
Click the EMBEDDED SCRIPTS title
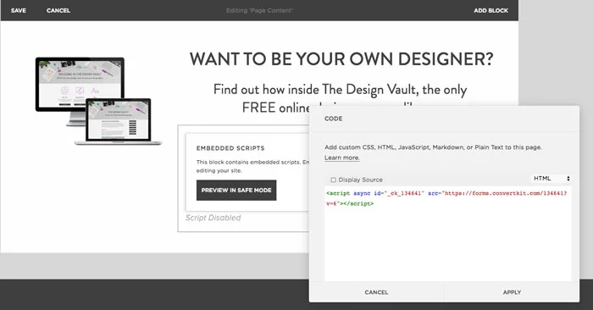point(230,148)
